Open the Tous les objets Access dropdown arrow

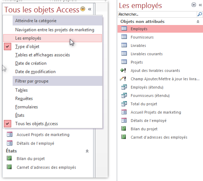pos(83,9)
